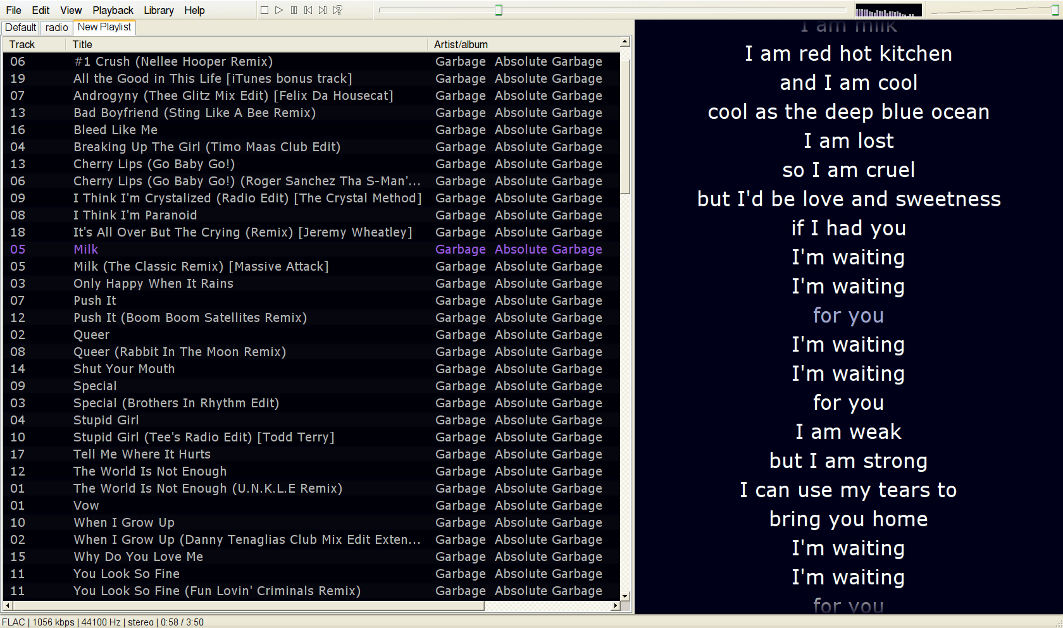The width and height of the screenshot is (1063, 628).
Task: Open the View menu
Action: [71, 10]
